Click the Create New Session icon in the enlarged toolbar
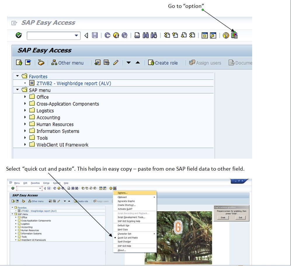This screenshot has width=291, height=266. click(205, 35)
